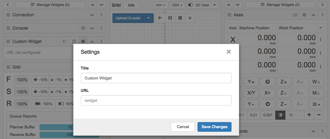The height and width of the screenshot is (139, 330).
Task: Expand the Connection widget chevron
Action: pos(92,15)
